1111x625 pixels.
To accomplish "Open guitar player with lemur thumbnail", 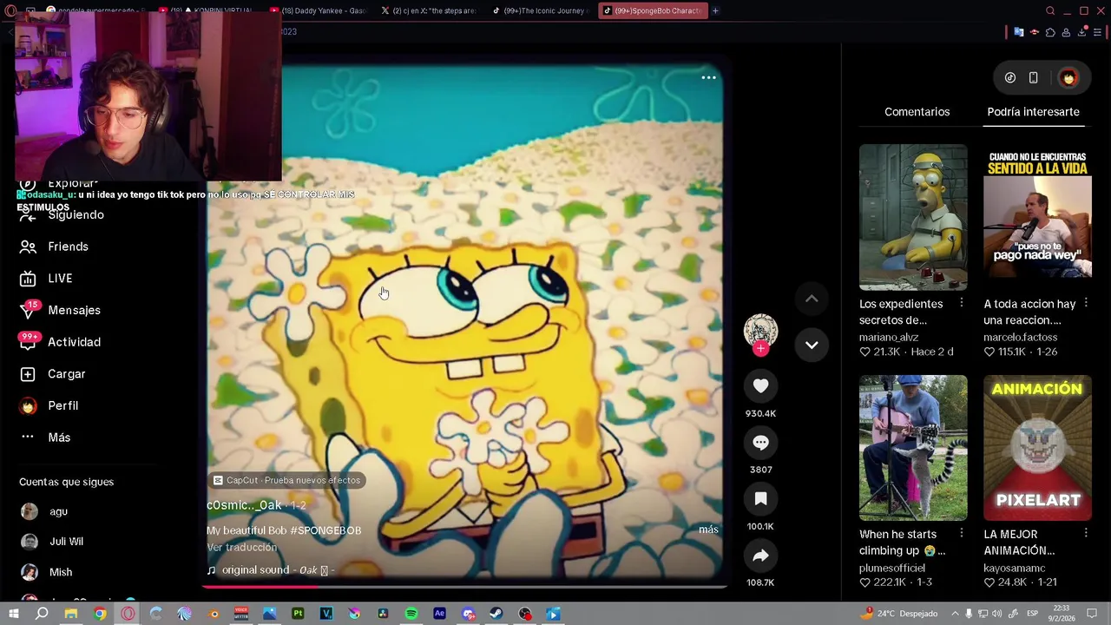I will point(913,448).
